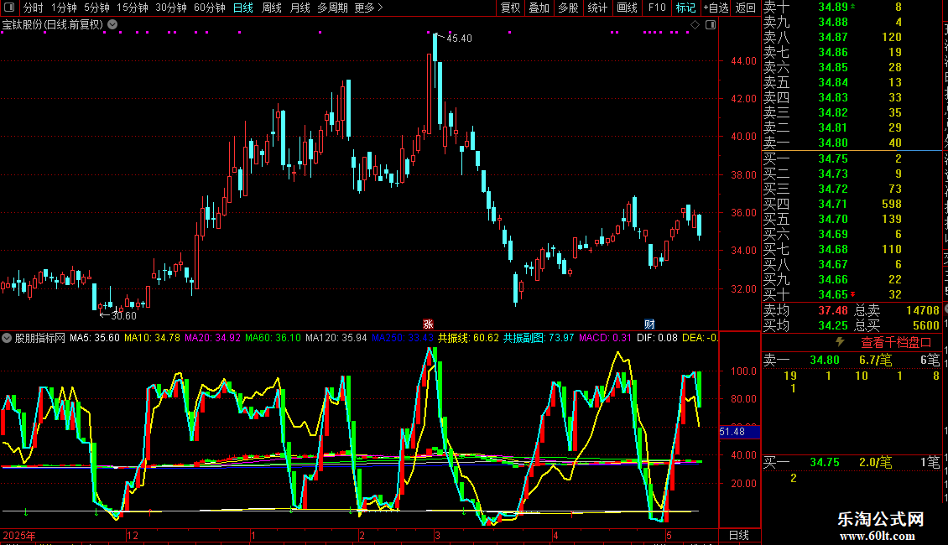Click the 2.0/笔 value in 买一 detail row
The image size is (948, 545).
(876, 463)
